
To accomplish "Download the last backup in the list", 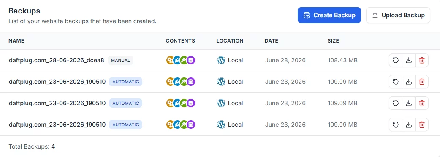I will click(x=409, y=125).
